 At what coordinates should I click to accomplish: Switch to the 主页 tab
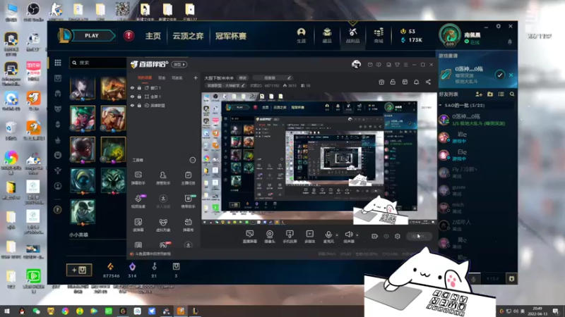tap(153, 36)
